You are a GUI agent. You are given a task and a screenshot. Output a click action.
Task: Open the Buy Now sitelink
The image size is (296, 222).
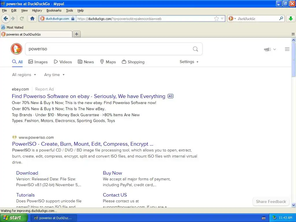(112, 173)
